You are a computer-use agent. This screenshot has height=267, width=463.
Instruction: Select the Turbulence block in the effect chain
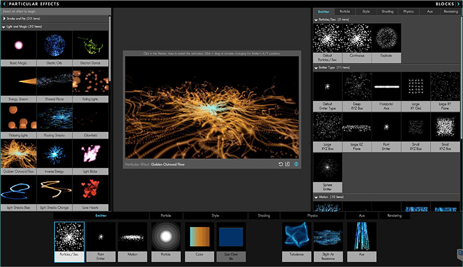[296, 240]
